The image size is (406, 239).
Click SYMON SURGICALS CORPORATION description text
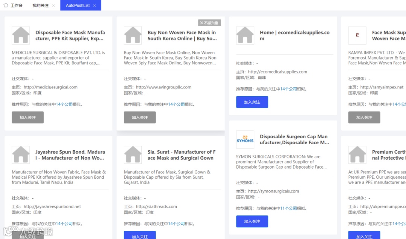point(282,162)
